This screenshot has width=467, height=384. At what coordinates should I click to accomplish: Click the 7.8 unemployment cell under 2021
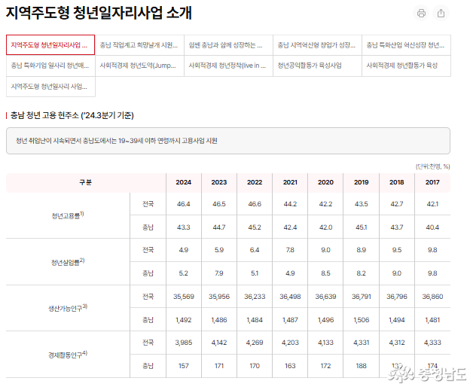pyautogui.click(x=290, y=250)
